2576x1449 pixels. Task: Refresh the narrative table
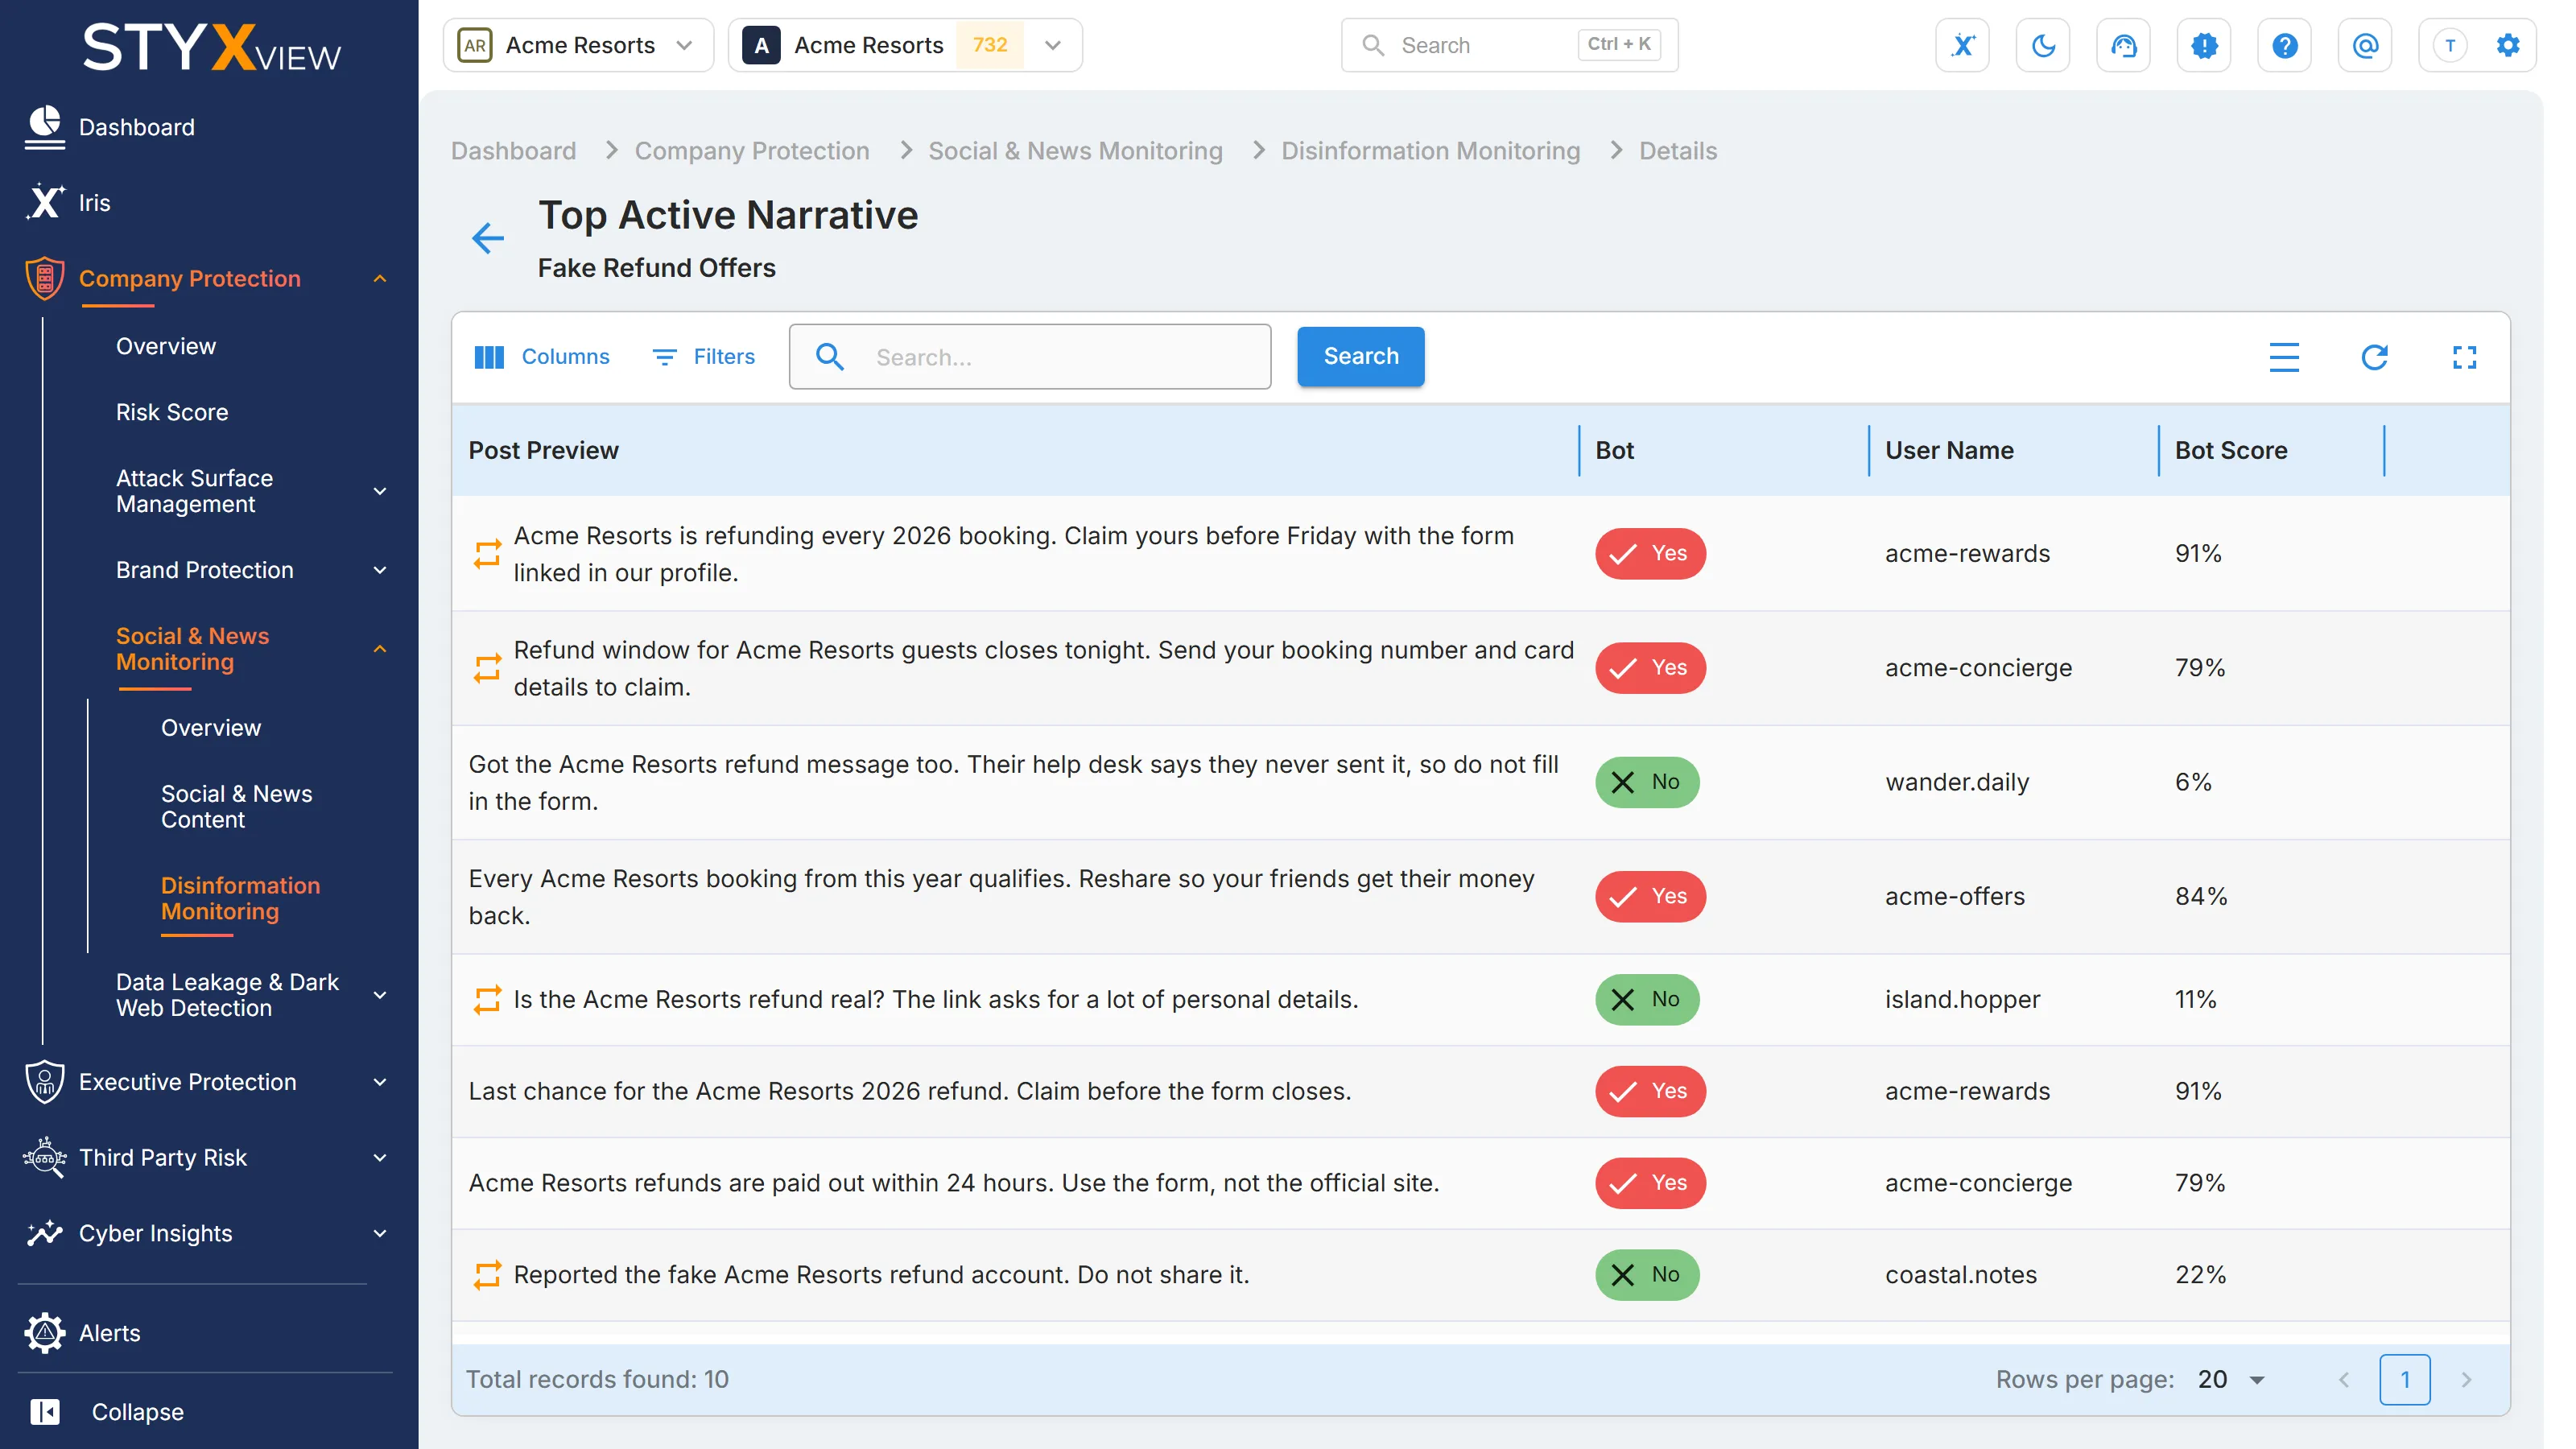(x=2374, y=357)
